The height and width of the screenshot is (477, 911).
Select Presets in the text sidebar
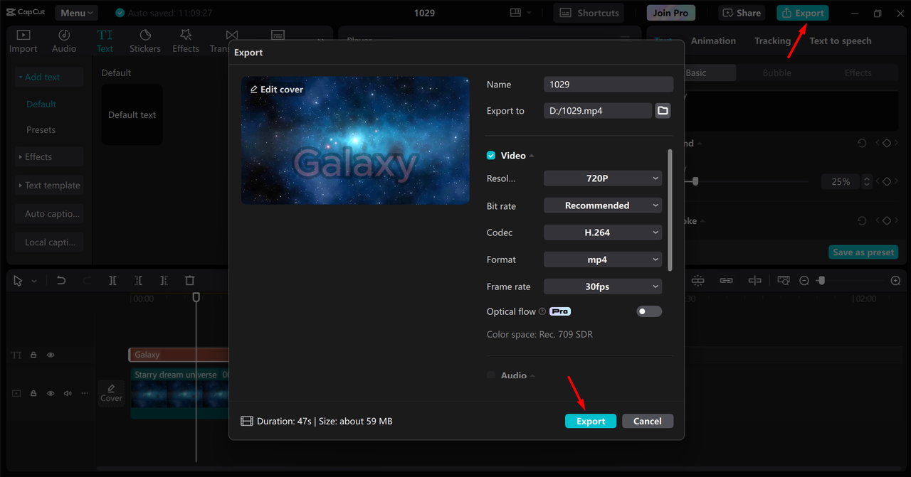[x=41, y=130]
